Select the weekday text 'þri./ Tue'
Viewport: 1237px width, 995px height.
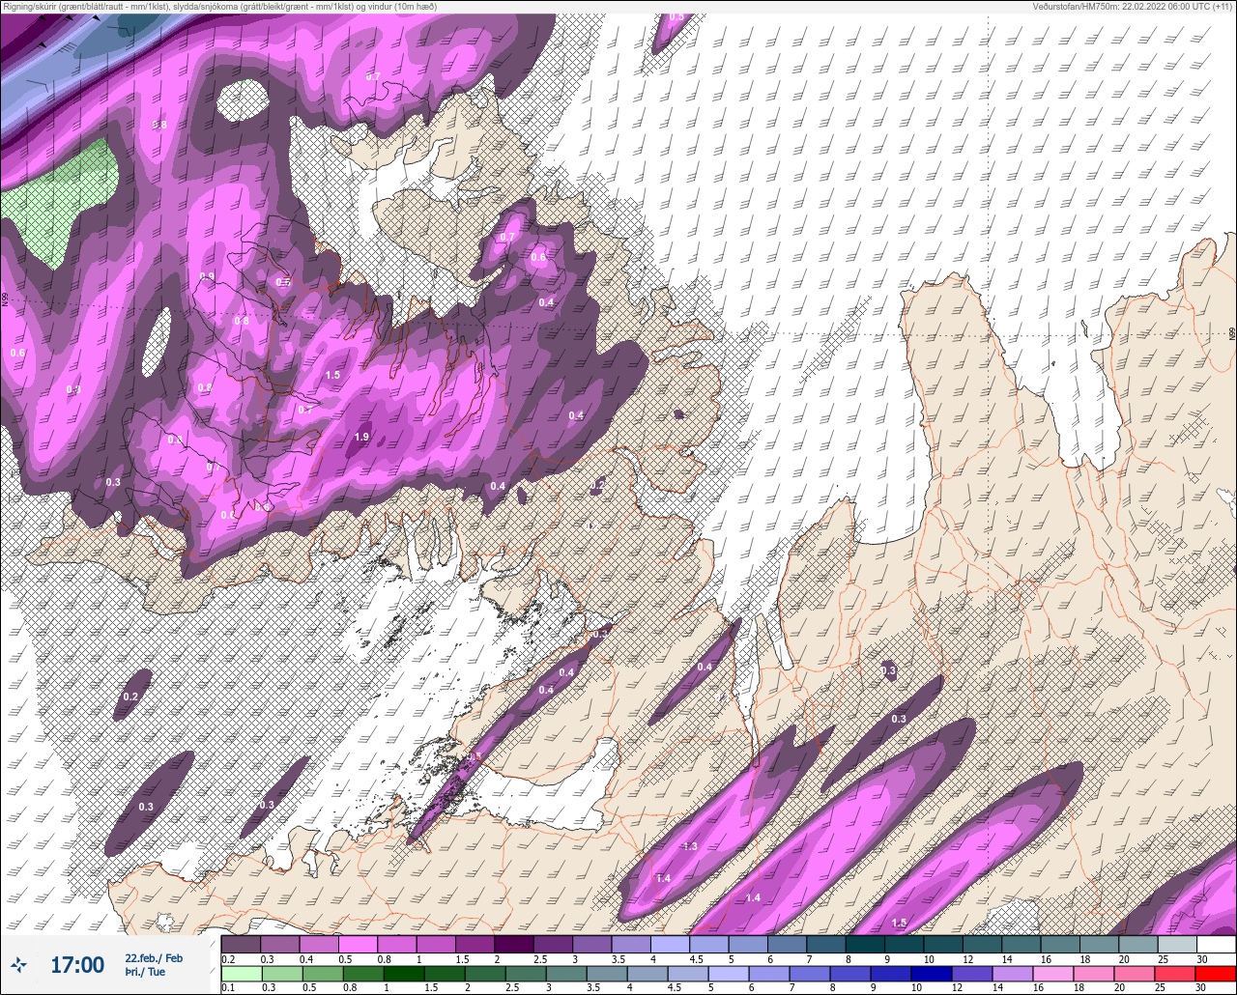144,972
